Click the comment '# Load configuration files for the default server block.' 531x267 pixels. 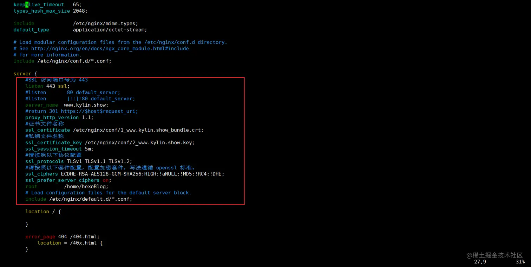tap(109, 193)
